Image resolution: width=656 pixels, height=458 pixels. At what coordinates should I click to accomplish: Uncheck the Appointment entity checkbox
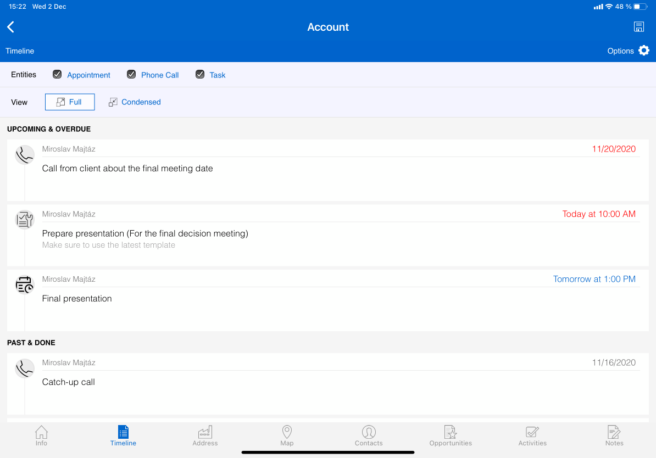tap(57, 75)
